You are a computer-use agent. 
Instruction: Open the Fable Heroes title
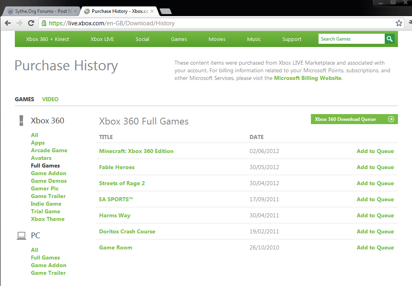coord(117,167)
